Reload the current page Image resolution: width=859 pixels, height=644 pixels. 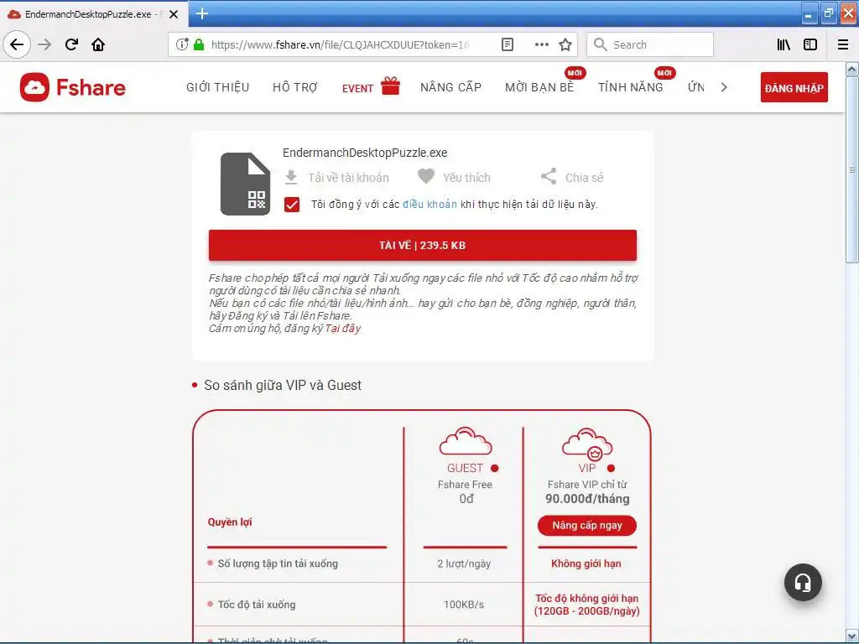pos(71,44)
